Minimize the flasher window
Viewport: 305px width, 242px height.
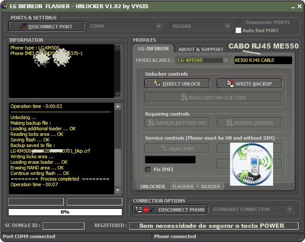point(293,7)
